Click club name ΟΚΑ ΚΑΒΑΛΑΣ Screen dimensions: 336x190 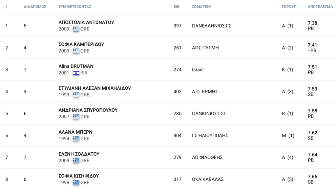tap(207, 180)
